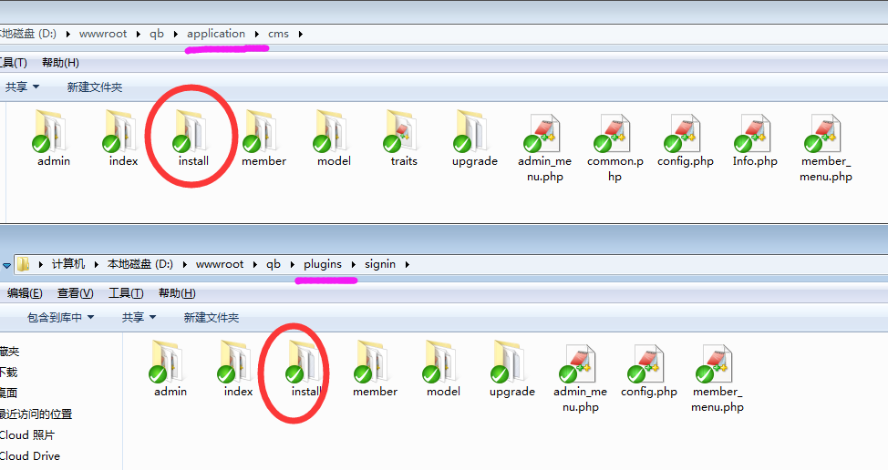Expand the arrow after plugins in path

[x=354, y=264]
